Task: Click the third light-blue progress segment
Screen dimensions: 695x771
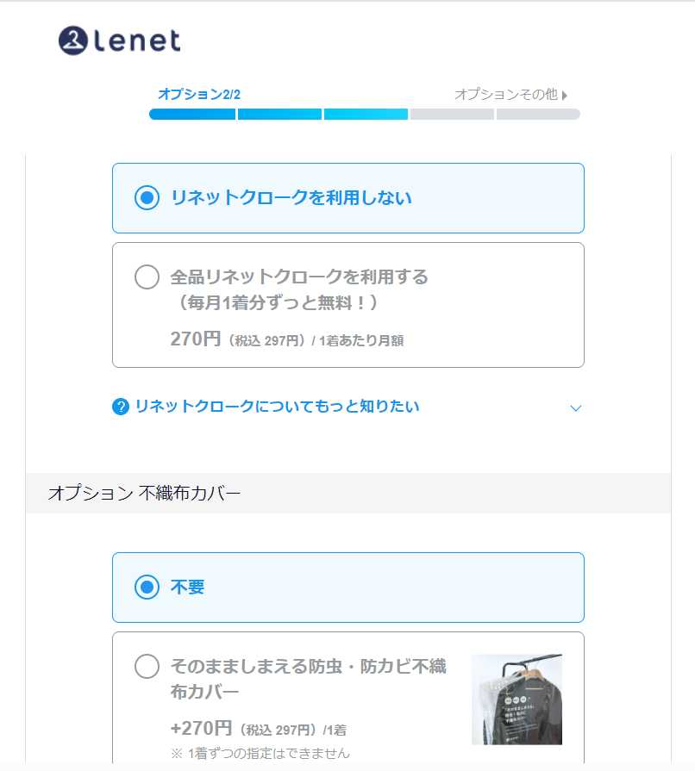Action: point(366,114)
